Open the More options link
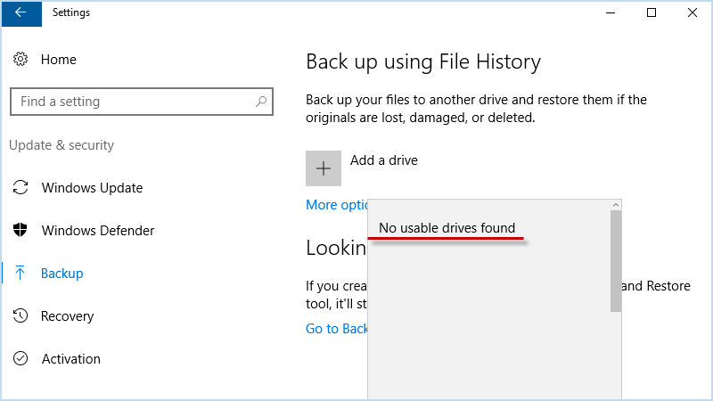This screenshot has width=713, height=401. click(337, 205)
